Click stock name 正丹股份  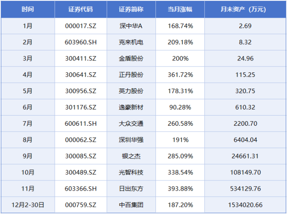pyautogui.click(x=131, y=75)
